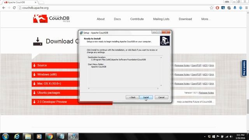Click up arrow of summary box scrollbar
Image resolution: width=249 pixels, height=140 pixels.
161,58
